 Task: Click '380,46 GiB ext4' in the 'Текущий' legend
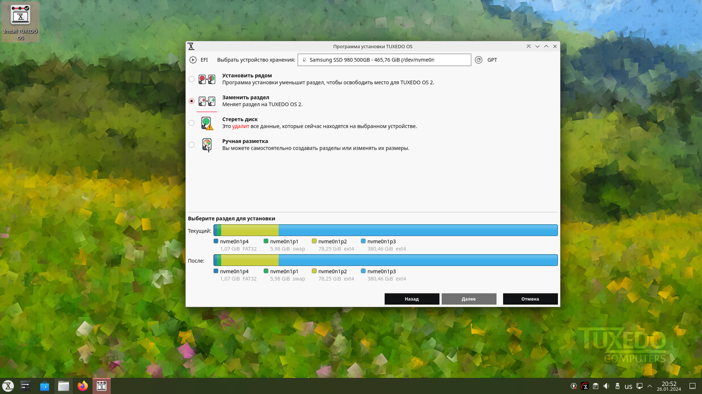click(x=387, y=249)
